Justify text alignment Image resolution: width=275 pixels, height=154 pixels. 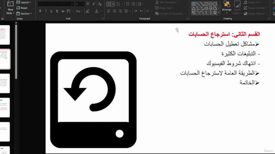[x=126, y=11]
